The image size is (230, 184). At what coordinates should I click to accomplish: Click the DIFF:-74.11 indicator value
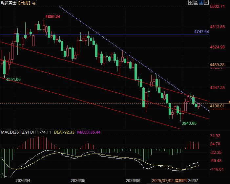tap(41, 132)
